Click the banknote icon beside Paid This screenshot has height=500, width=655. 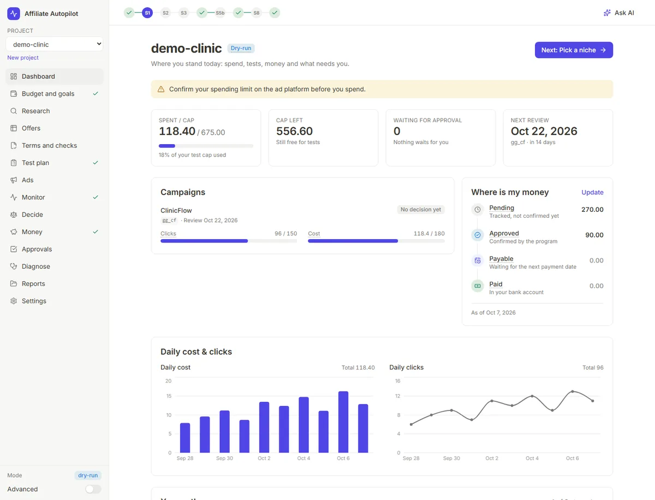coord(478,286)
